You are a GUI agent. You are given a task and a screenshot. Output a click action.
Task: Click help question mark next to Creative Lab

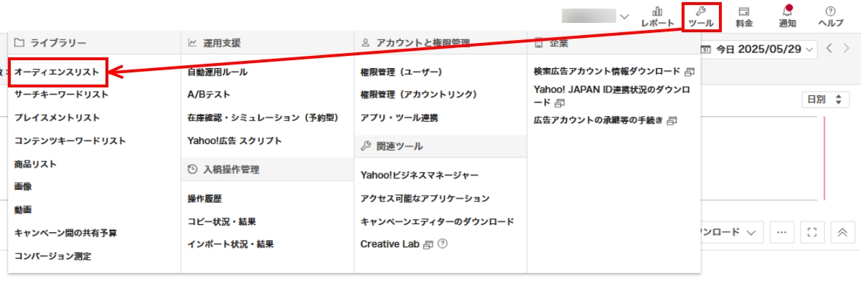click(x=443, y=244)
